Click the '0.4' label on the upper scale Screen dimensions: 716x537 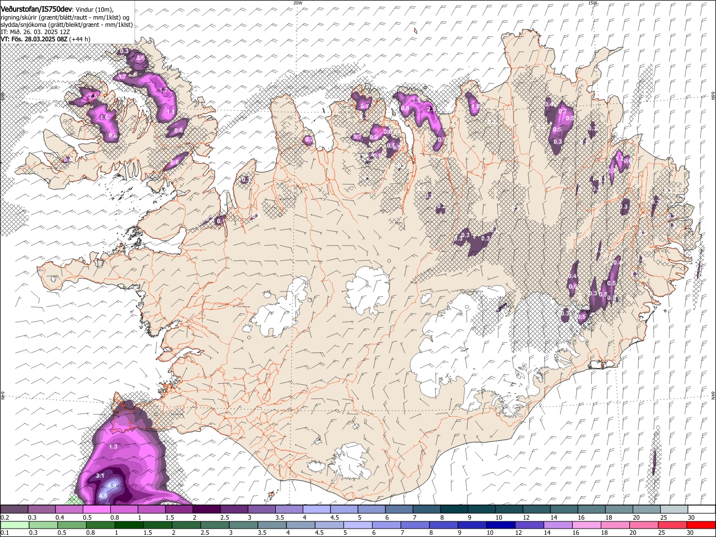coord(60,517)
